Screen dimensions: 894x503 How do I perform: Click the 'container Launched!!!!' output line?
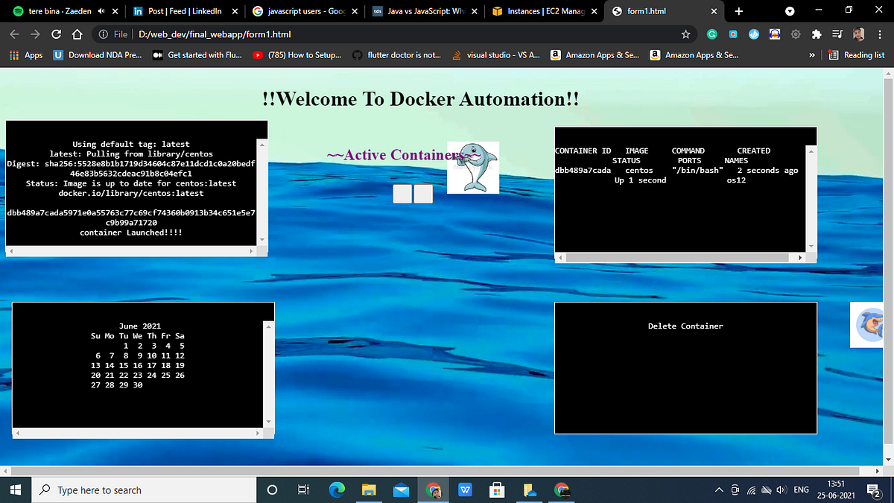(x=131, y=232)
